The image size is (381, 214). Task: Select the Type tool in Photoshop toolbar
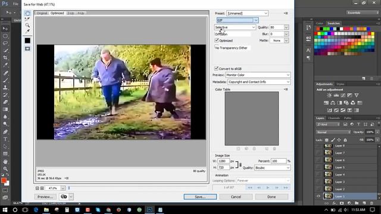click(5, 139)
